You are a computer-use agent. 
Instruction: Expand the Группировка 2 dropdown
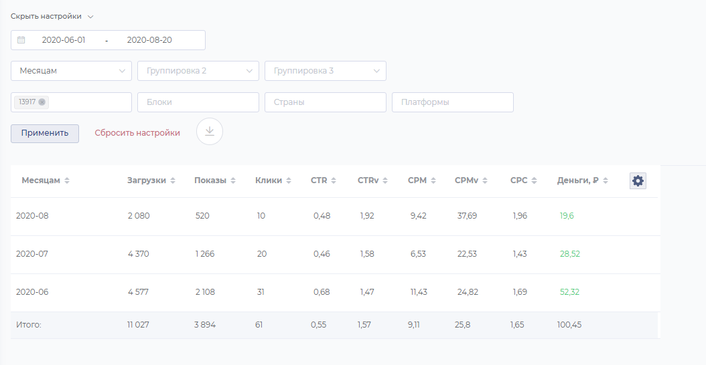(198, 71)
